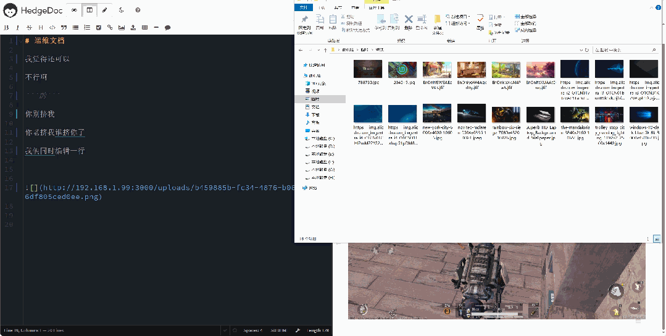This screenshot has width=666, height=336.
Task: Upload an image with the upload icon
Action: point(133,28)
